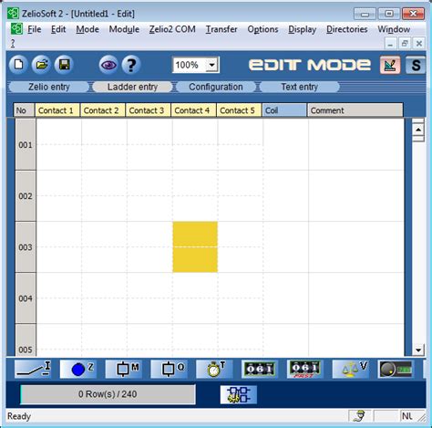The height and width of the screenshot is (428, 432).
Task: Select the analog comparator dial icon
Action: tap(396, 369)
